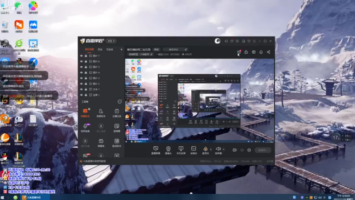
Task: Toggle the preview eye icon beside the gear
Action: [242, 150]
